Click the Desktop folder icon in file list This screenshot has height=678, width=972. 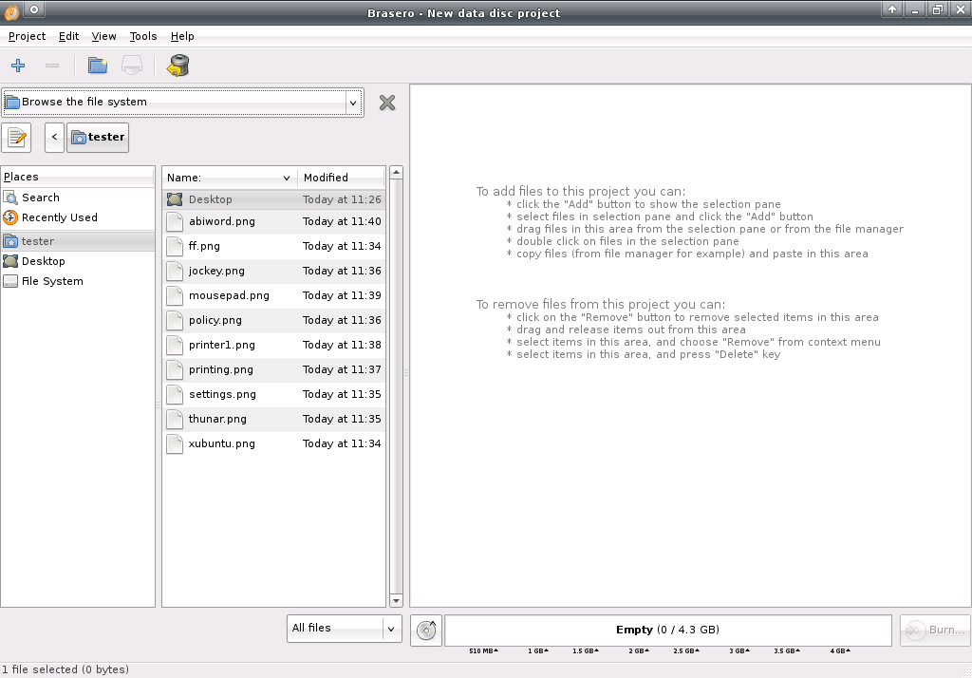click(x=175, y=199)
